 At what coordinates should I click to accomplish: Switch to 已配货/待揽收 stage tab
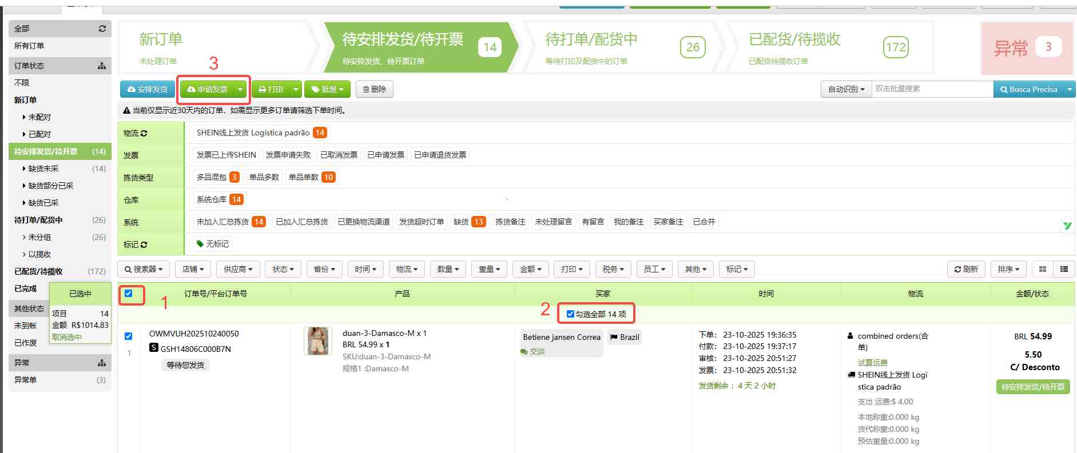[x=828, y=47]
